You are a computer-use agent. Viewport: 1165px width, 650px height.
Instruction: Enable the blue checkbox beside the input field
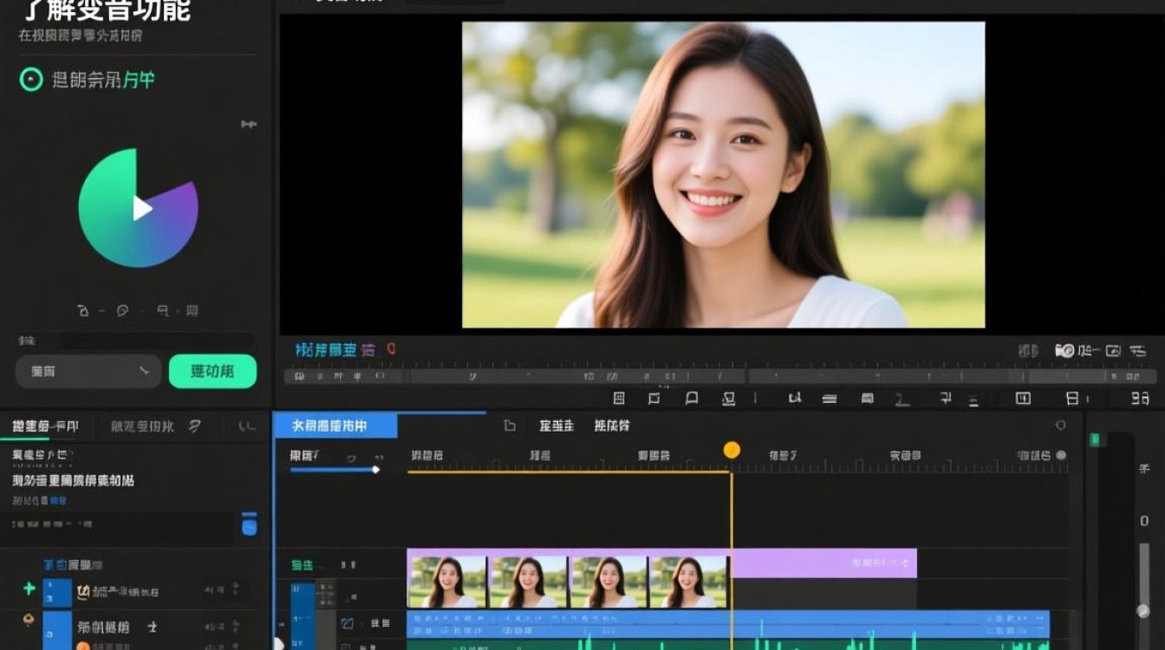coord(250,523)
